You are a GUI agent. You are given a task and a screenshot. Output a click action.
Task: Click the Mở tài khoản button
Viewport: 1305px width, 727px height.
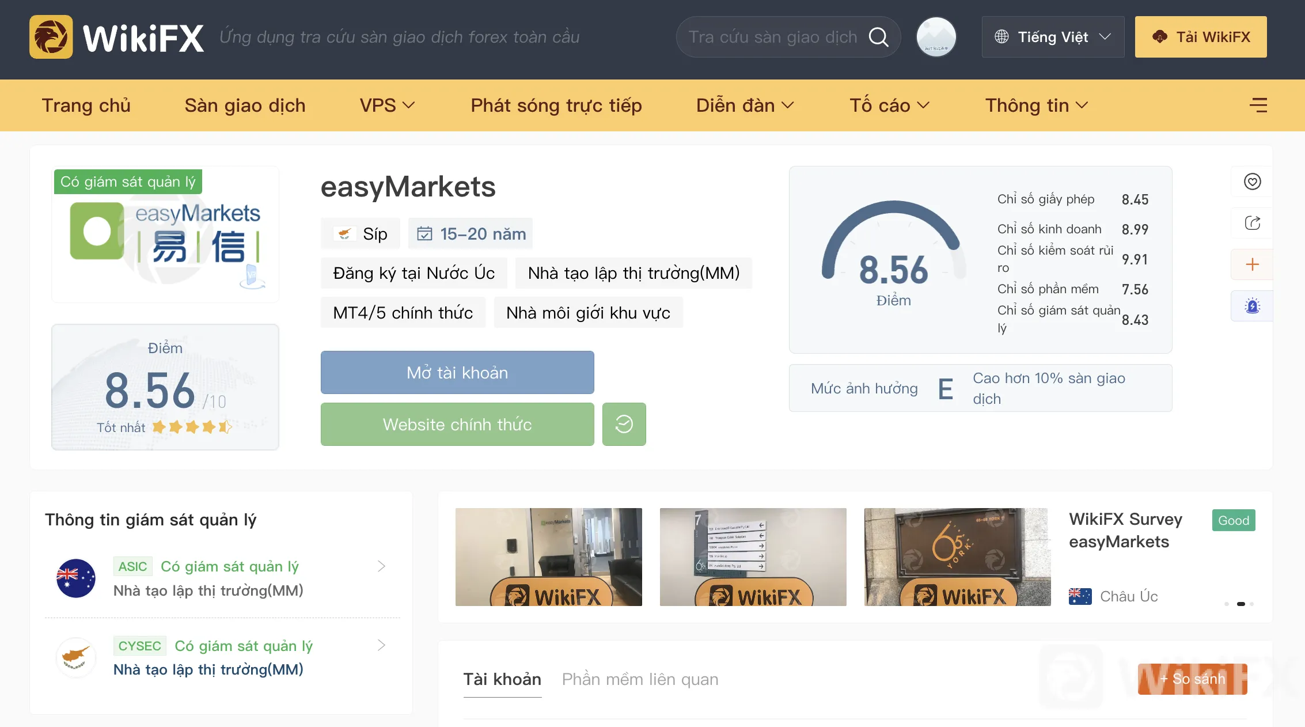pos(457,373)
